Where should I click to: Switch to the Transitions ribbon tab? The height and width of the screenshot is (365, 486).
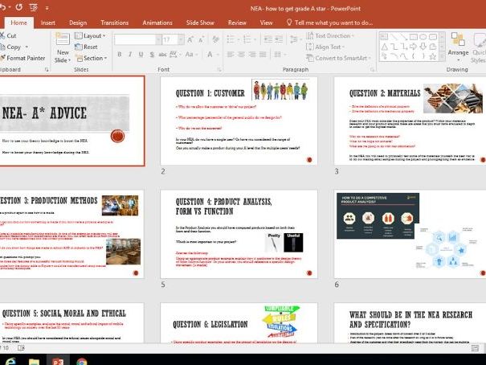(115, 23)
